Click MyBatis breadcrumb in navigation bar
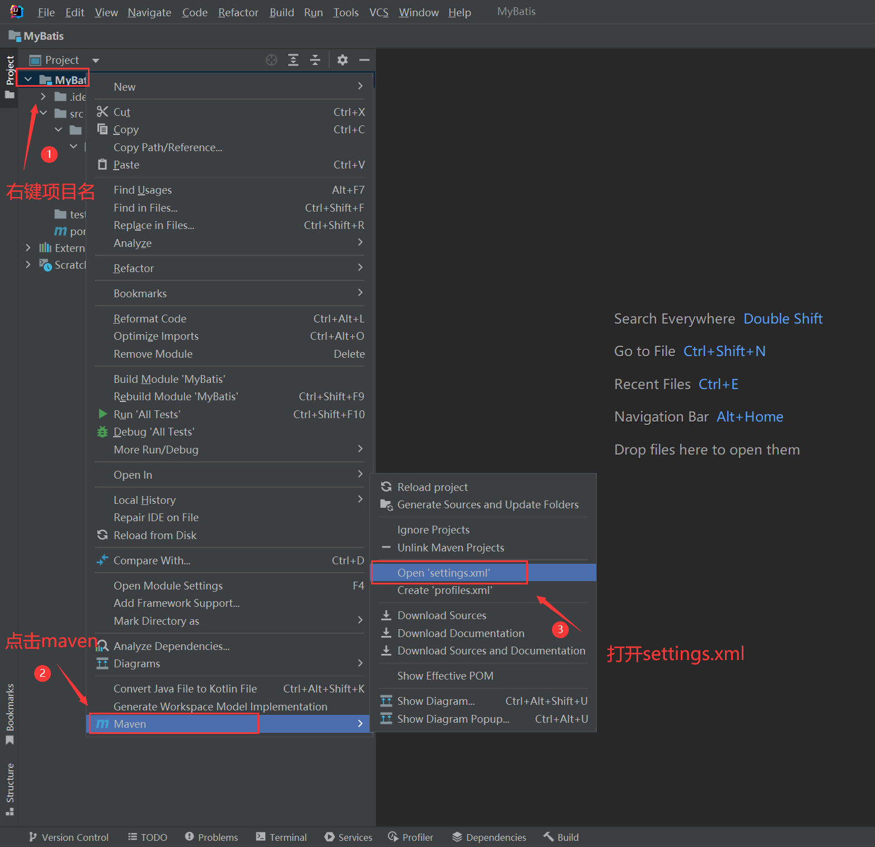Viewport: 875px width, 847px height. (36, 36)
